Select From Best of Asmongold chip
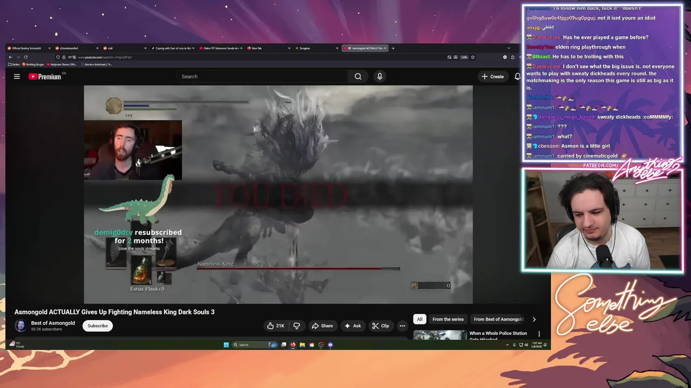 (498, 319)
